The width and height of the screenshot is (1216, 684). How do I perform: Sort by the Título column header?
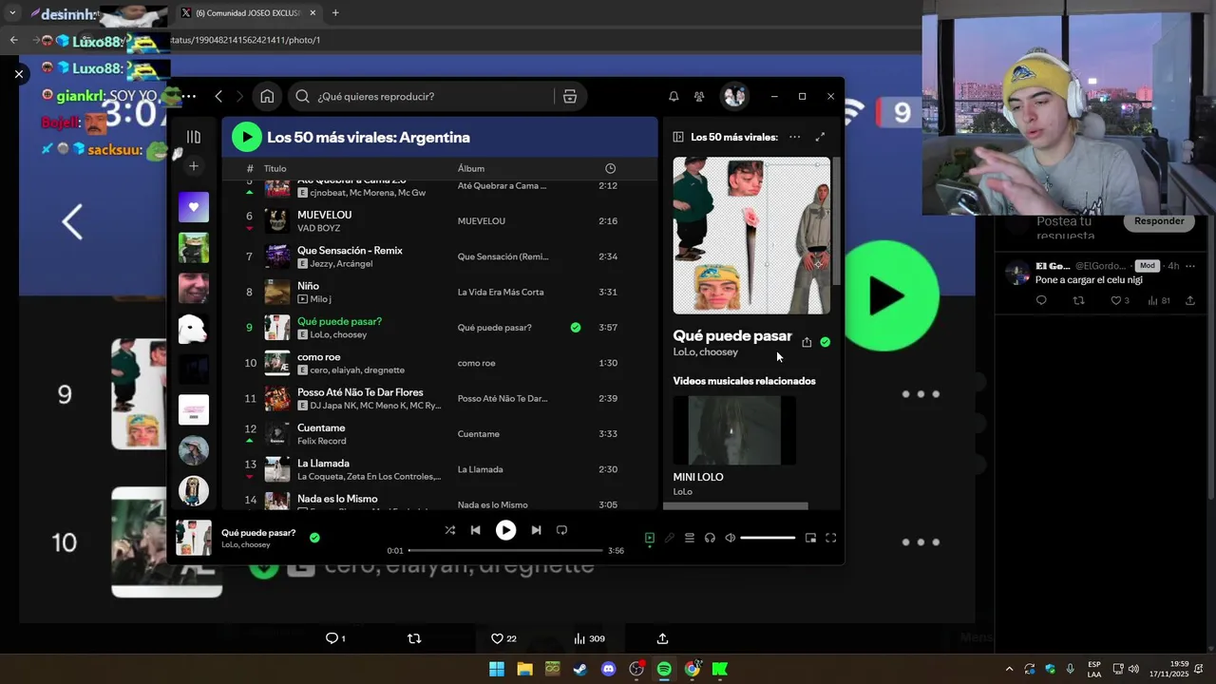coord(275,168)
